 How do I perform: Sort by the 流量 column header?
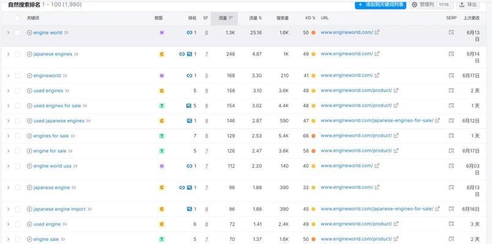[x=226, y=18]
